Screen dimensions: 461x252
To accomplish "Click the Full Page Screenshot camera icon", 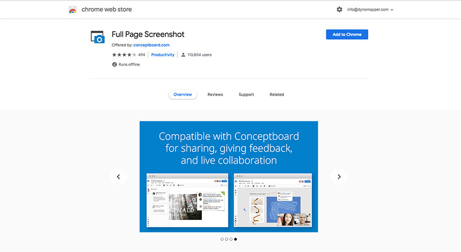I will [x=97, y=37].
